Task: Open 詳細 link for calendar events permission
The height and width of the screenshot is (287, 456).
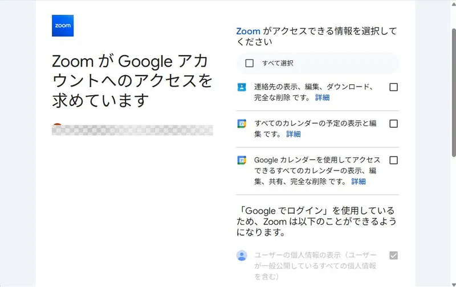Action: click(293, 134)
